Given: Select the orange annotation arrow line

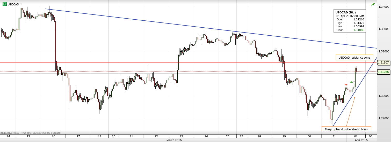Looking at the screenshot, I should click(351, 112).
